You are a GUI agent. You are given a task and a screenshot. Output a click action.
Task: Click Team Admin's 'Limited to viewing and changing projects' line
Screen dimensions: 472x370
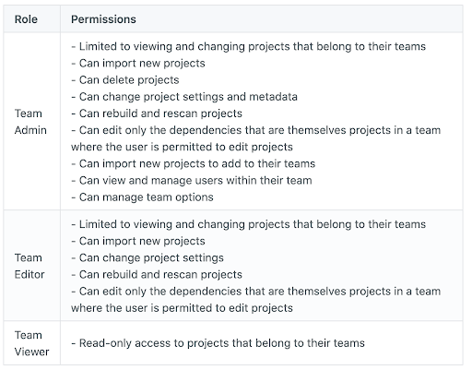249,46
